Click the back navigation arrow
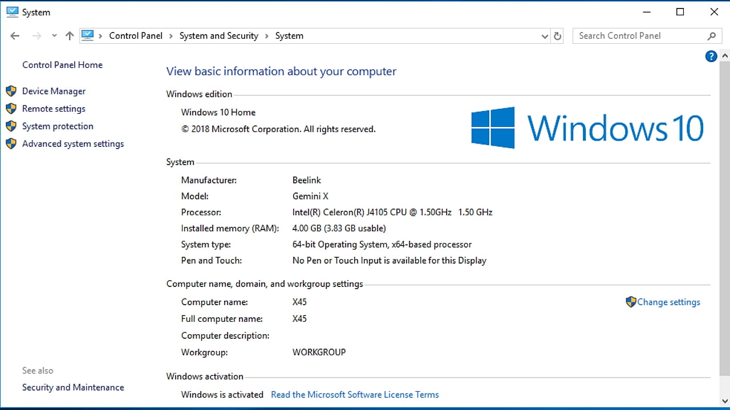The width and height of the screenshot is (730, 410). 15,36
